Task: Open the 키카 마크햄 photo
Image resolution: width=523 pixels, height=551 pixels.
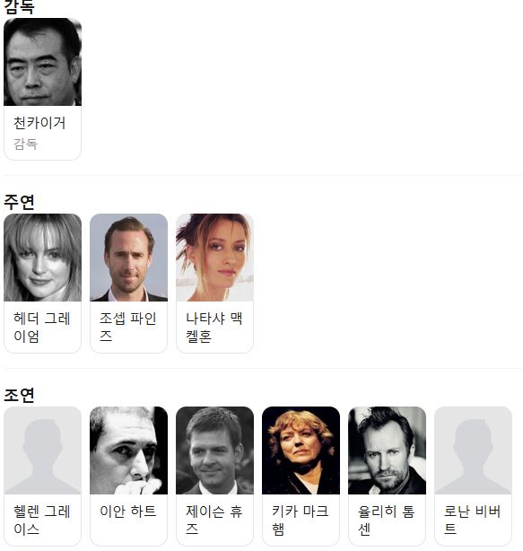Action: (301, 450)
